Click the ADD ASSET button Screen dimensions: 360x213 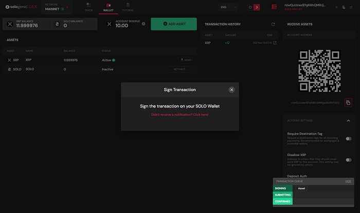coord(174,24)
